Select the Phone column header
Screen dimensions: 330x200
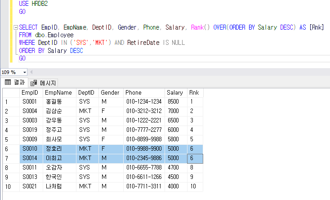coord(144,92)
